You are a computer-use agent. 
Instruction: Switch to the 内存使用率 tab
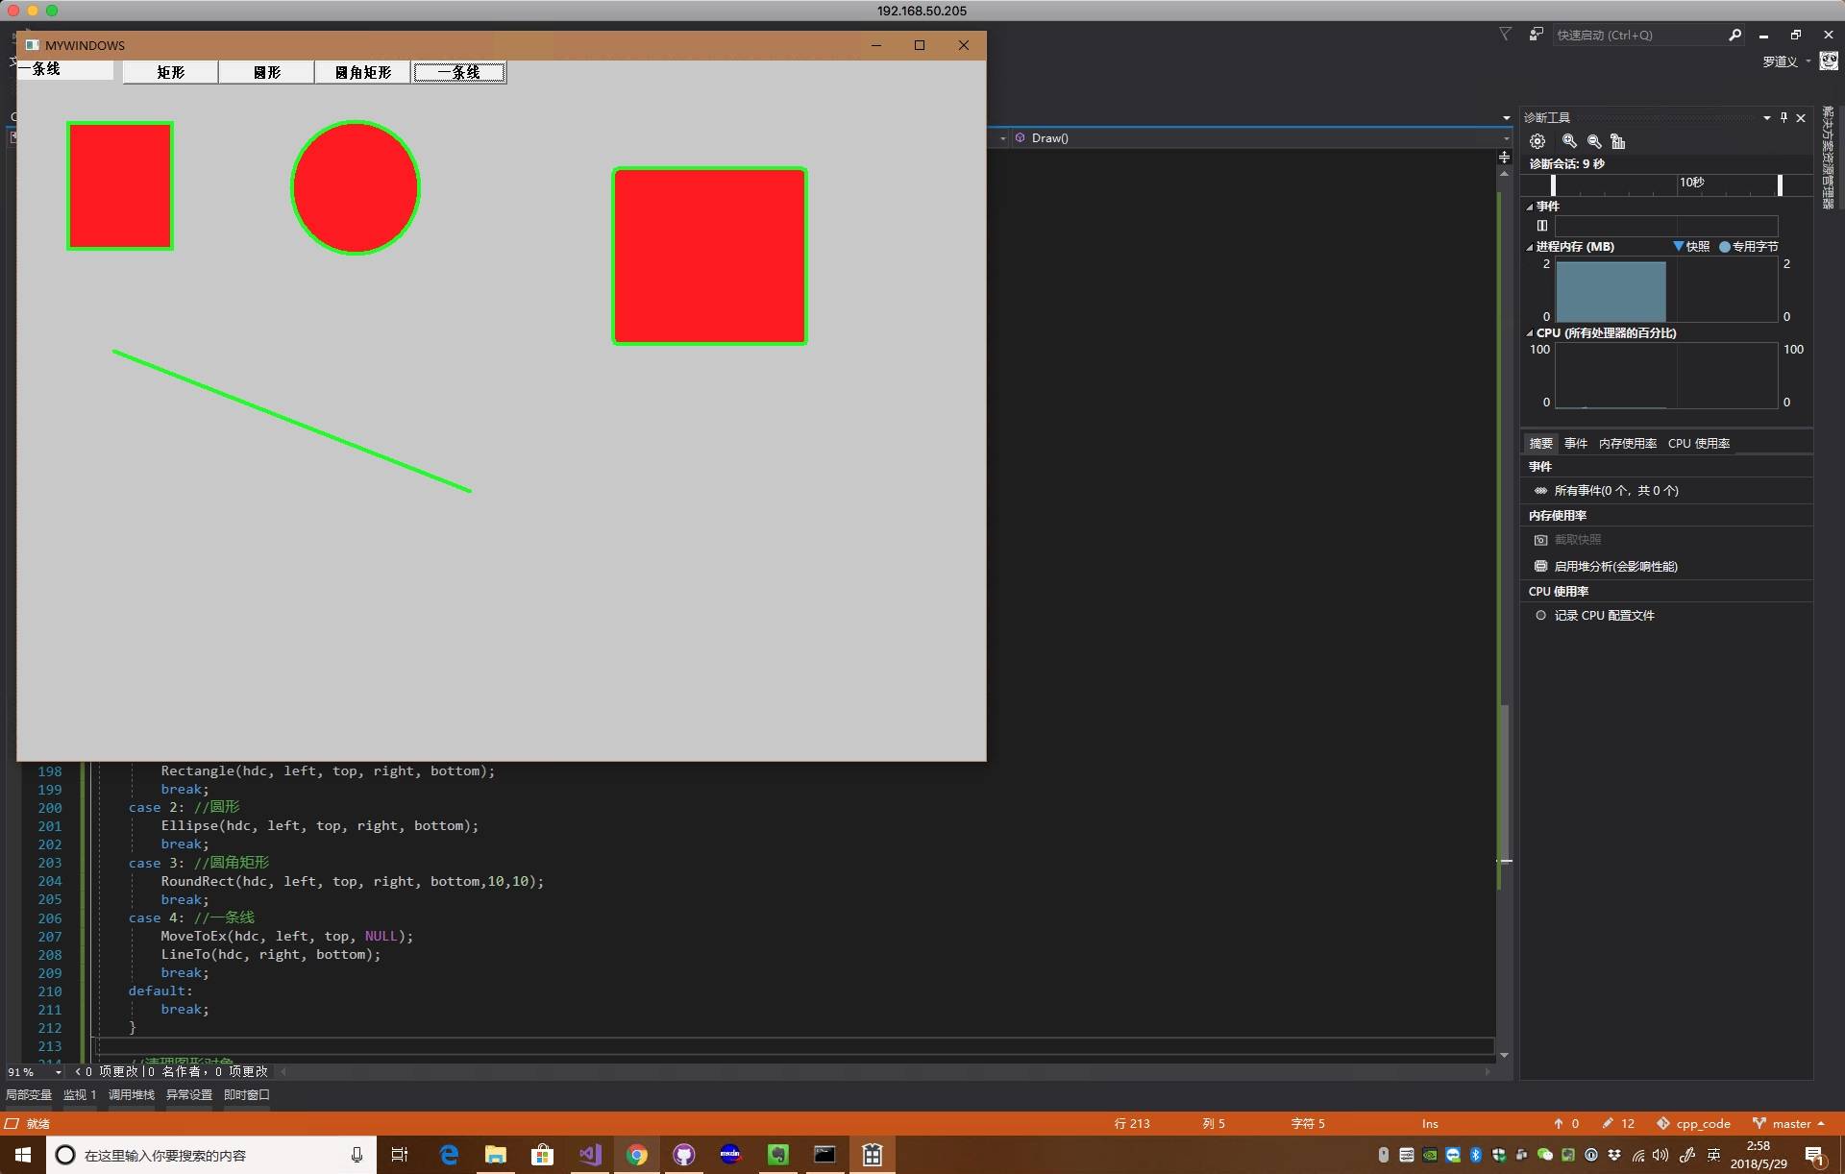[x=1627, y=443]
